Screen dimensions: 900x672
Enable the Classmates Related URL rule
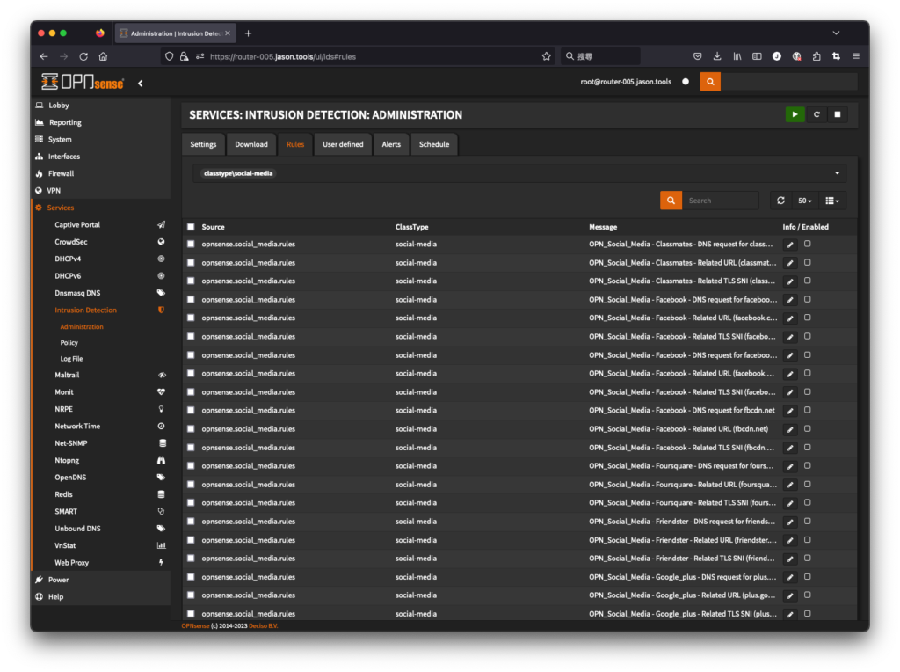[807, 262]
